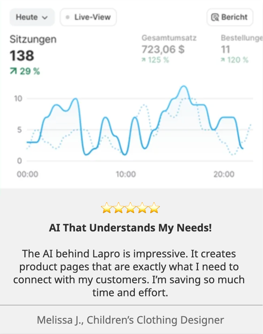This screenshot has height=334, width=263.
Task: Click the fifth rating star
Action: pos(154,208)
